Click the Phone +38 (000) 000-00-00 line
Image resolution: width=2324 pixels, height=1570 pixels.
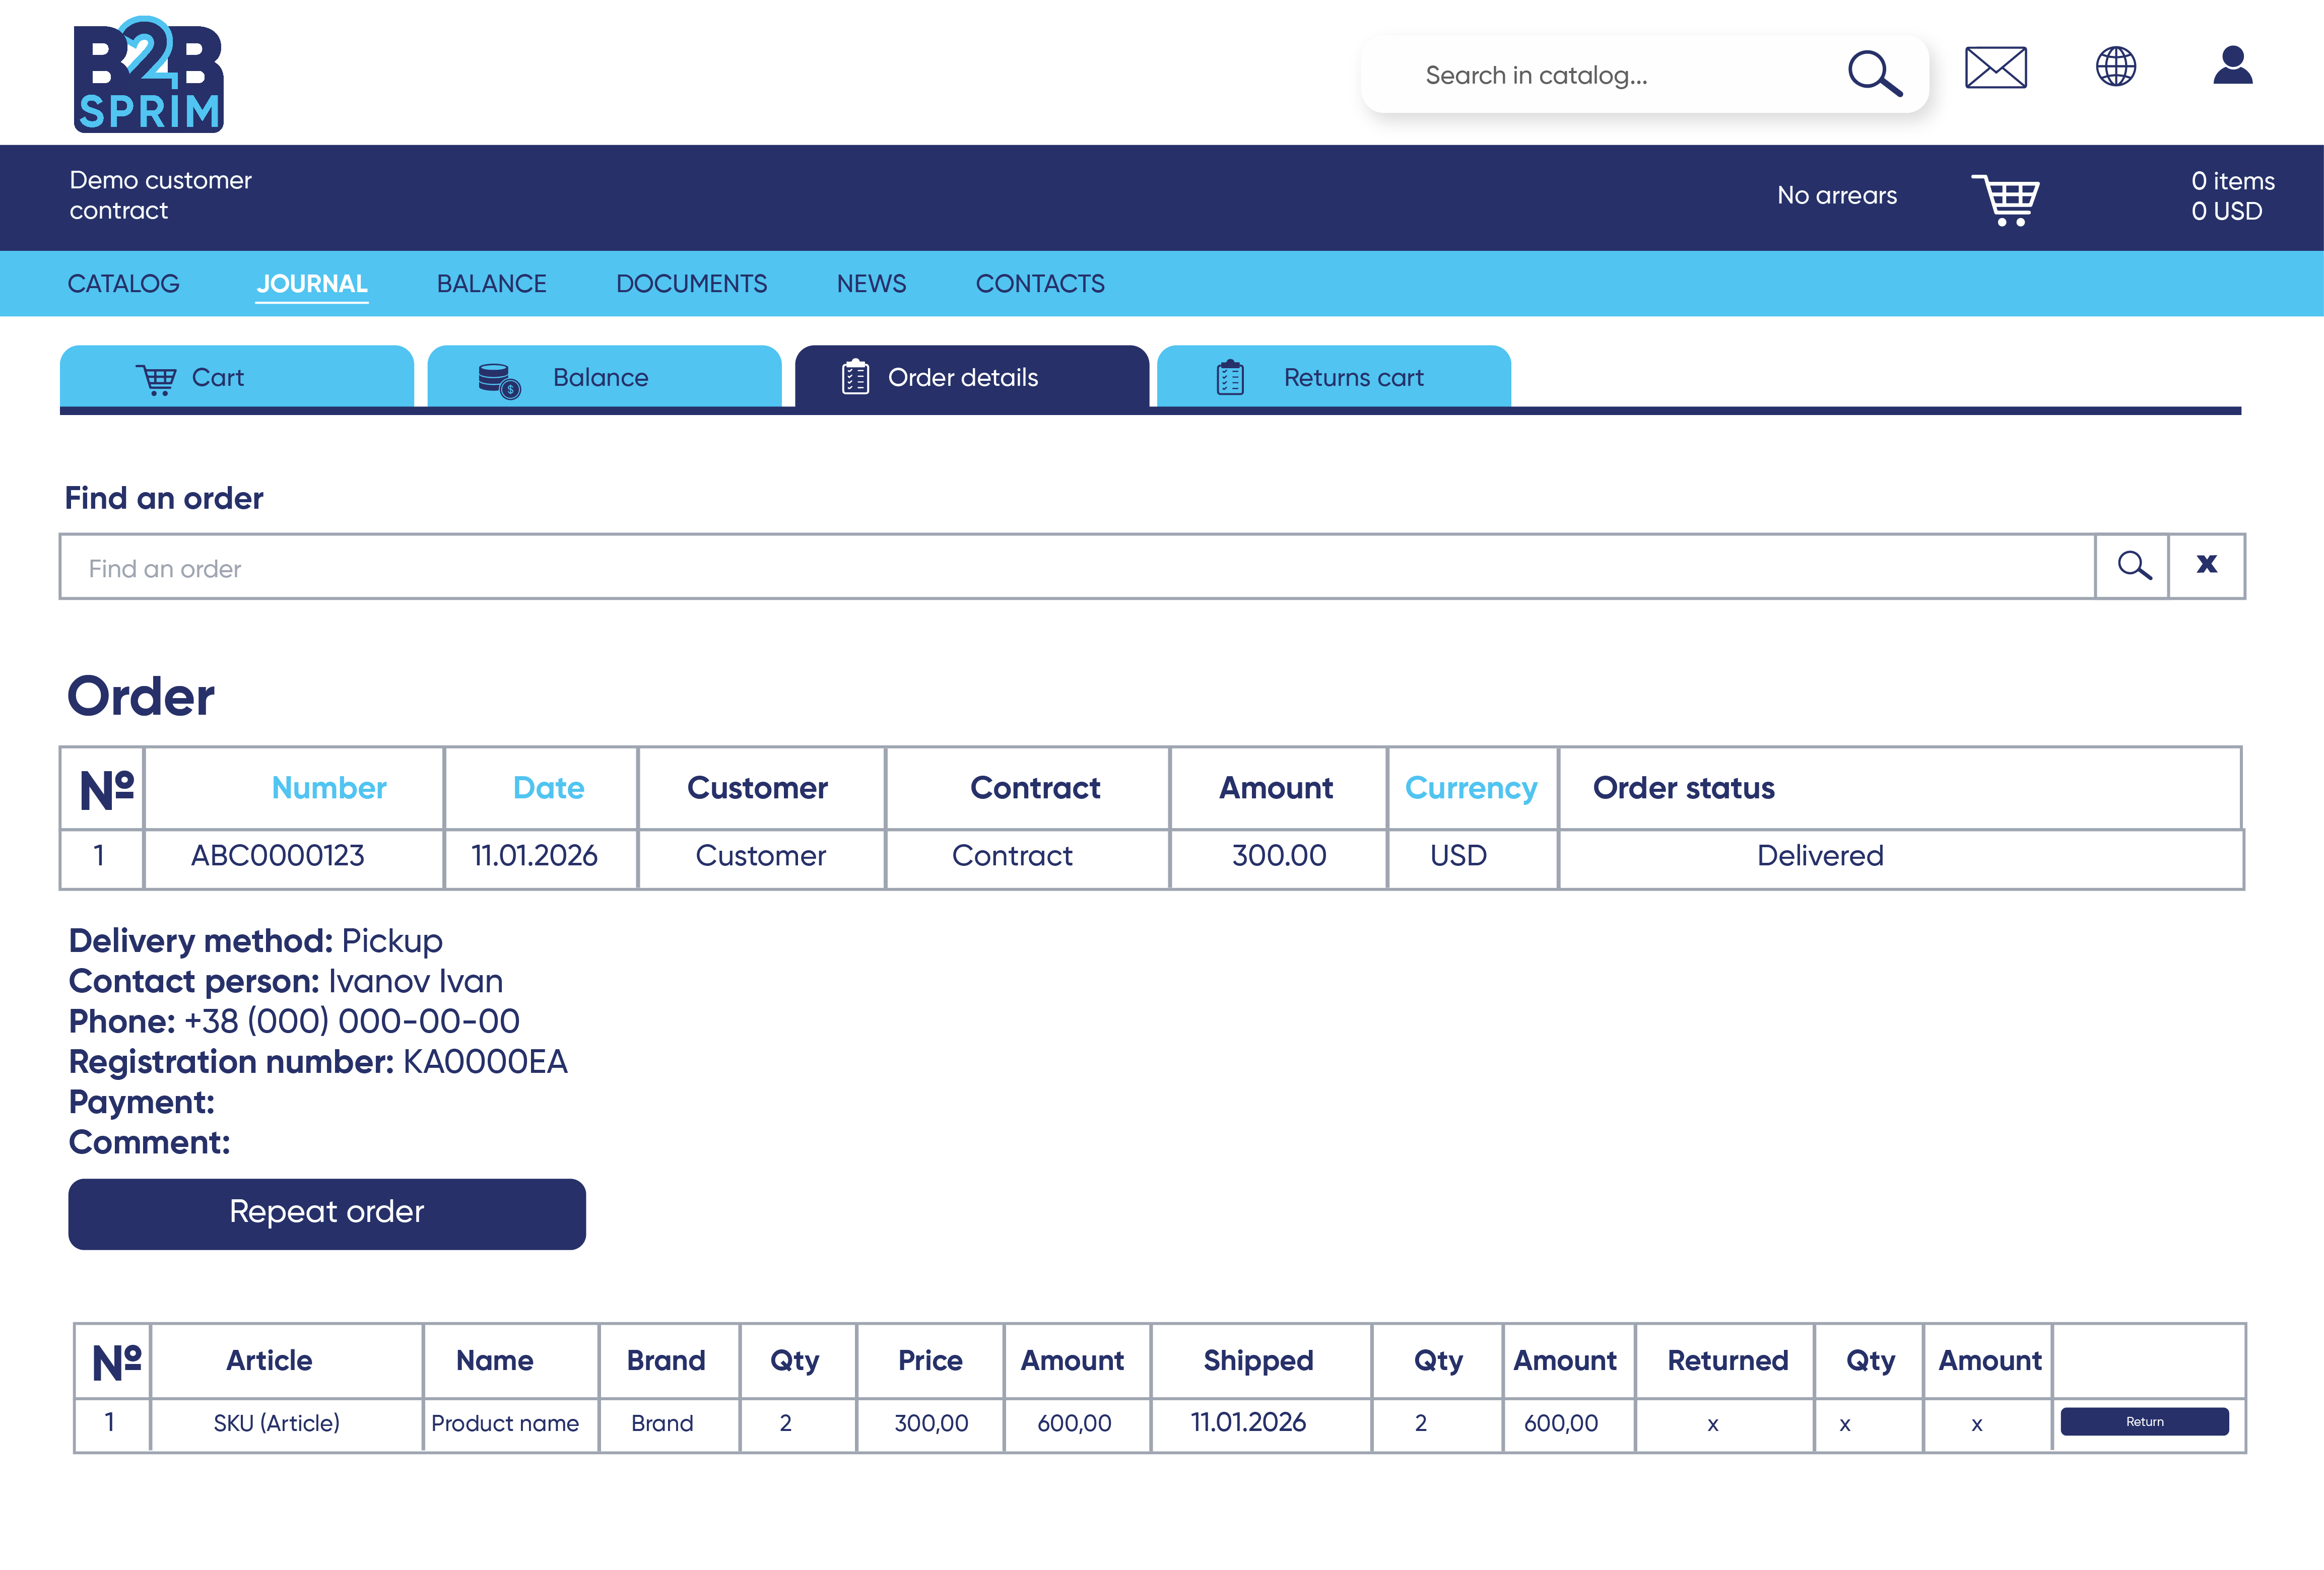pos(294,1022)
